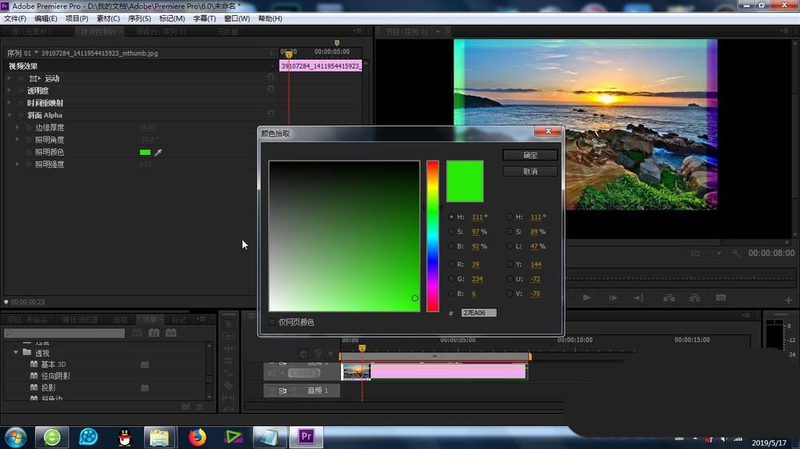
Task: Click the export frame camera icon
Action: click(721, 298)
